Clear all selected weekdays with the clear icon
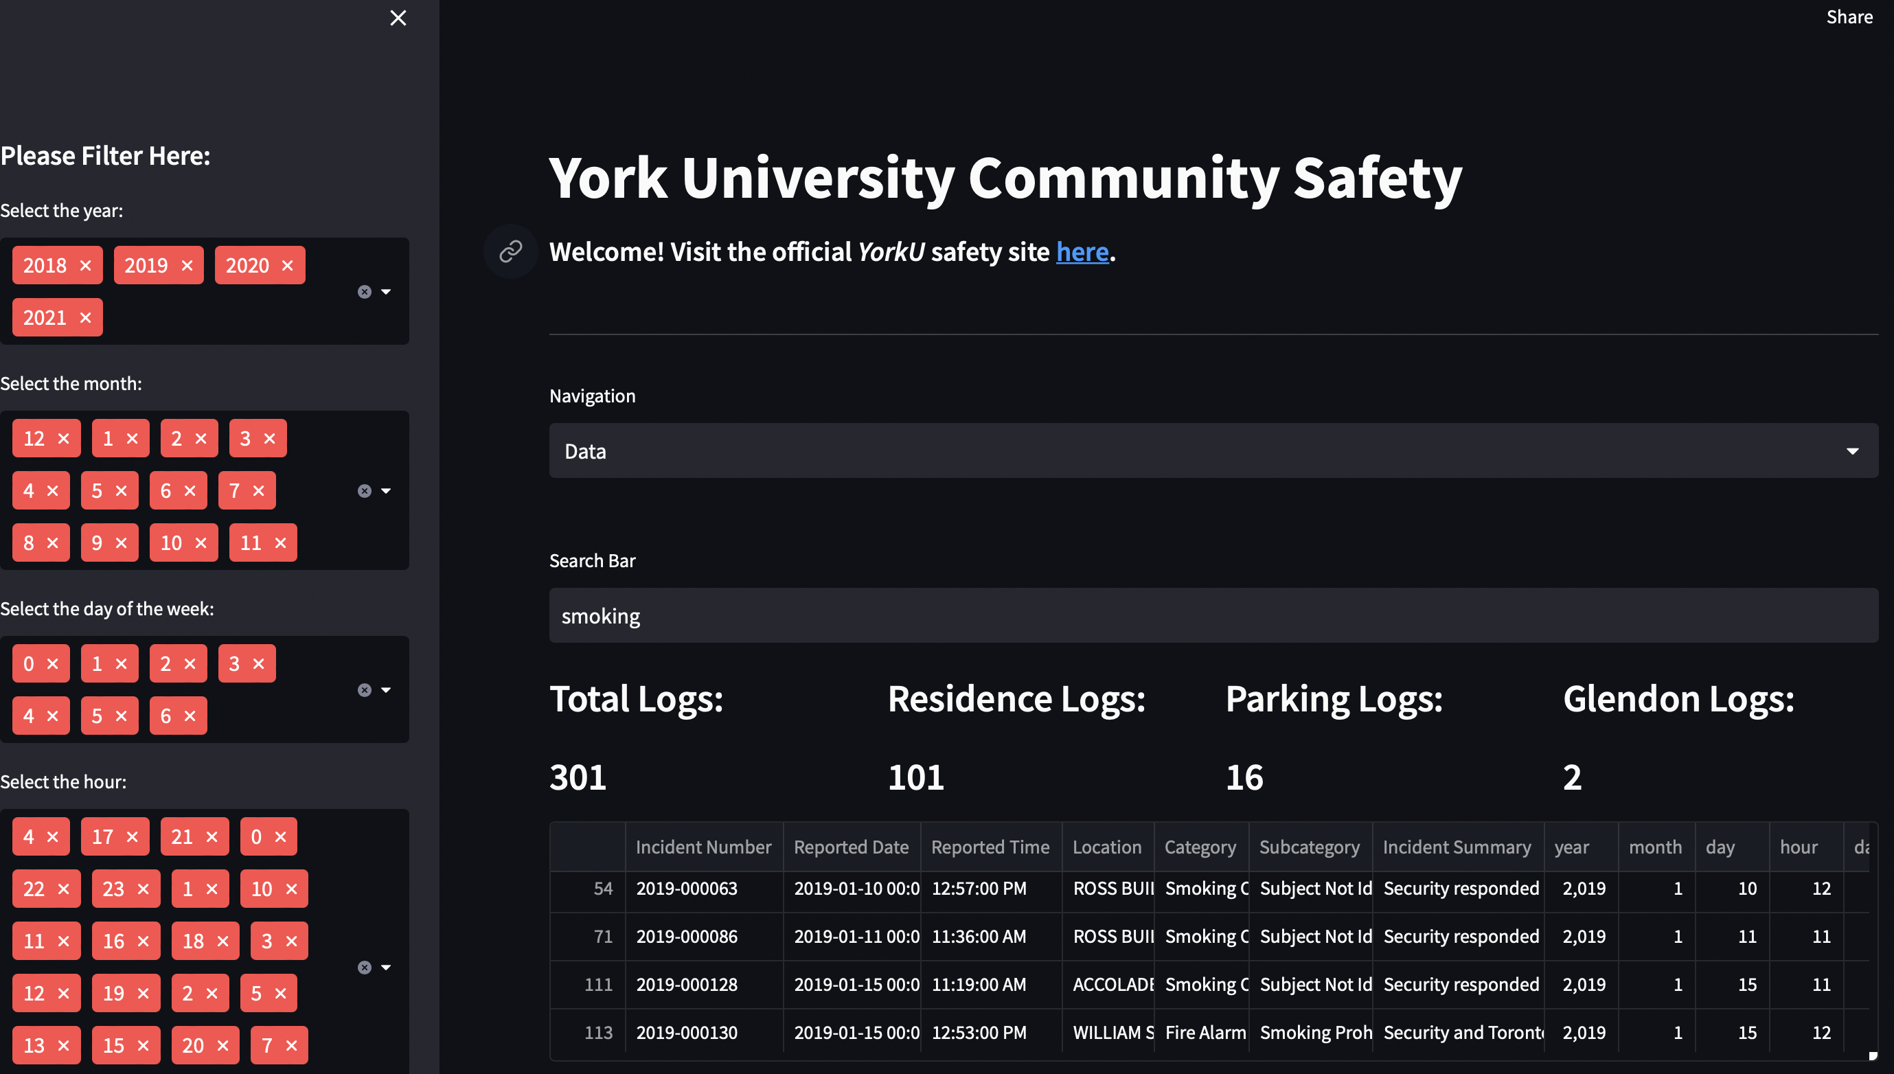Image resolution: width=1894 pixels, height=1074 pixels. (365, 690)
